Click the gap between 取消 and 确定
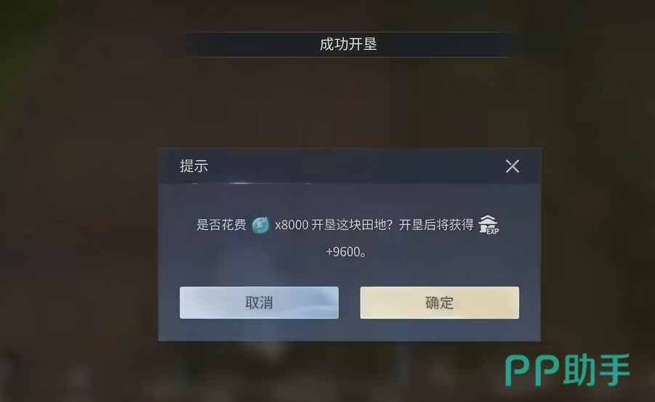The height and width of the screenshot is (402, 655). [350, 303]
